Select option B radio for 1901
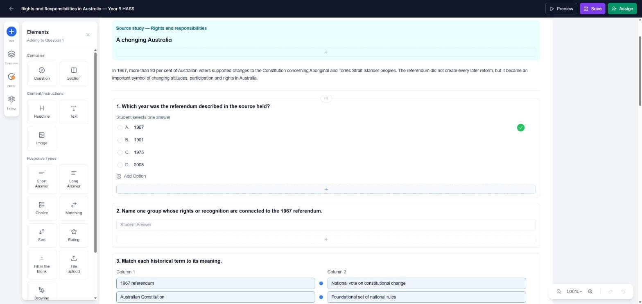The width and height of the screenshot is (642, 304). pyautogui.click(x=120, y=140)
